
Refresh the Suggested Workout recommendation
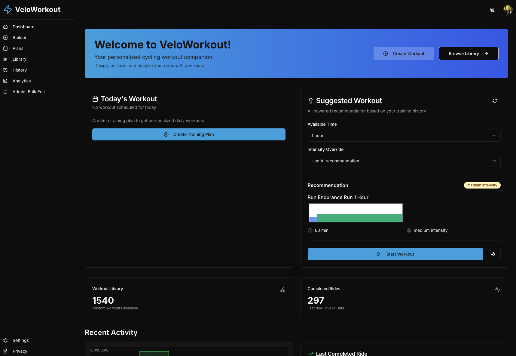494,100
